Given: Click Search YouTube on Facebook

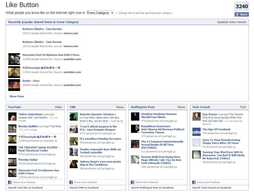Looking at the screenshot, I should point(25,188).
